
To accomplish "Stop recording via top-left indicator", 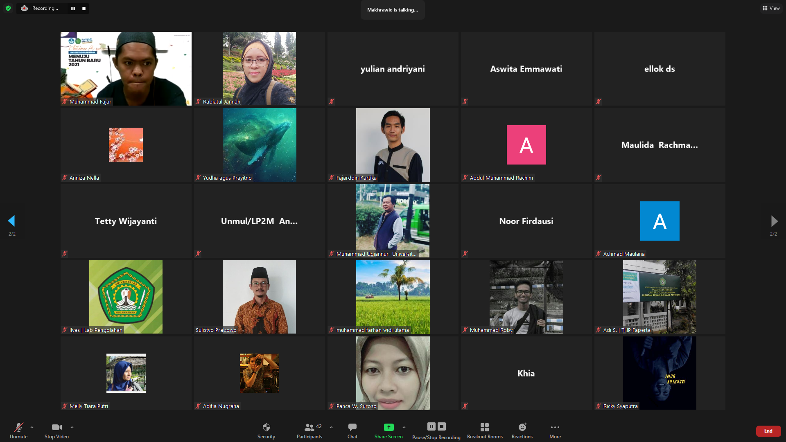I will coord(84,8).
